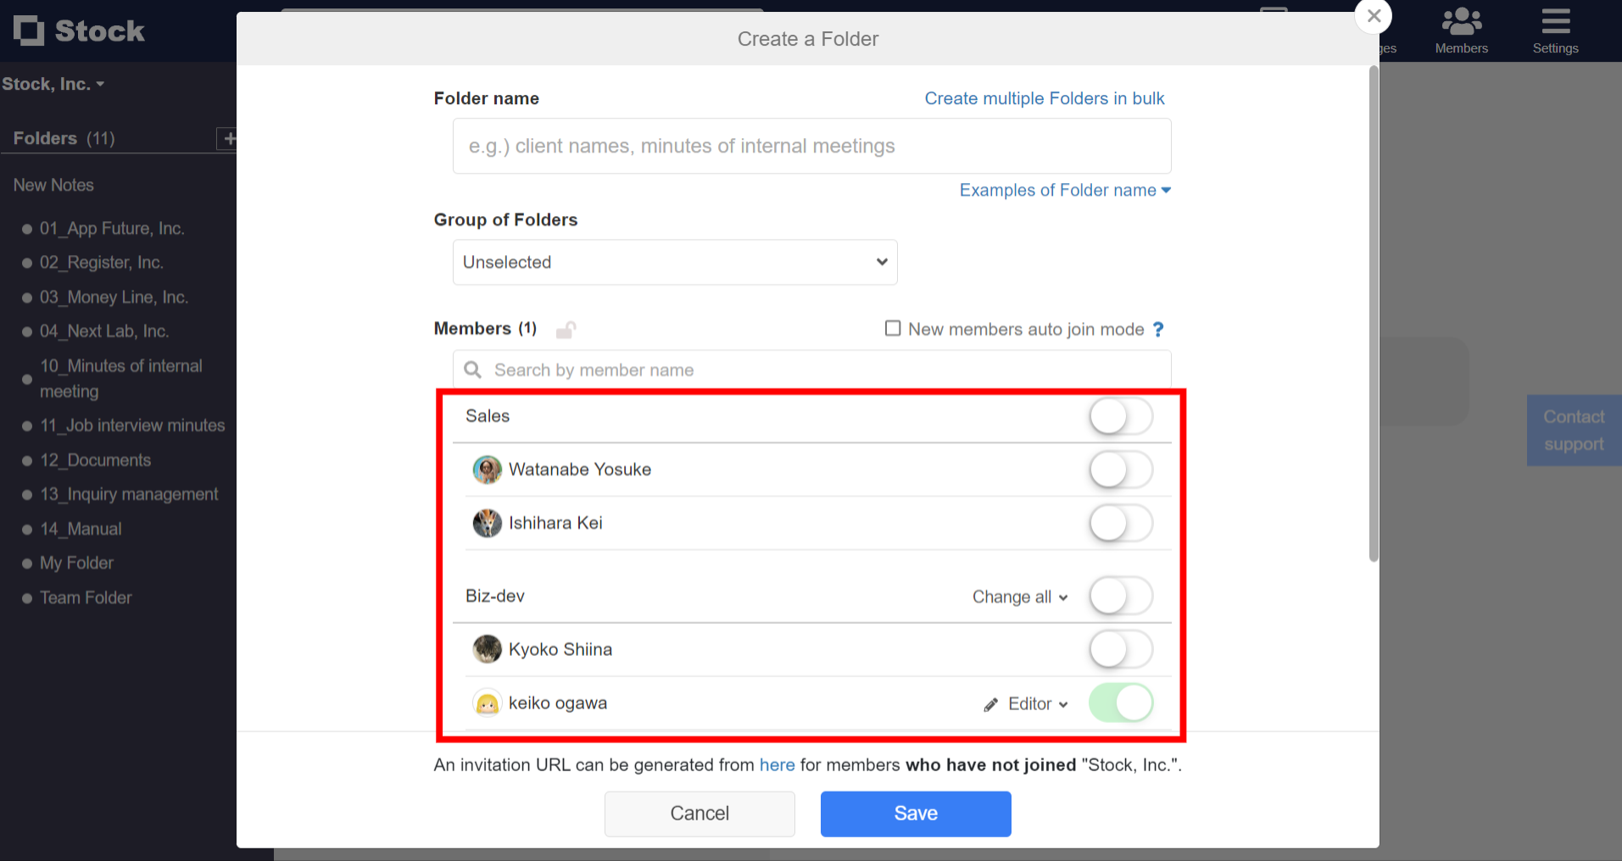
Task: Open the Group of Folders Unselected dropdown
Action: 673,262
